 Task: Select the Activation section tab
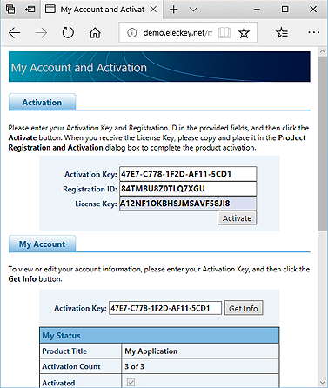pos(43,102)
